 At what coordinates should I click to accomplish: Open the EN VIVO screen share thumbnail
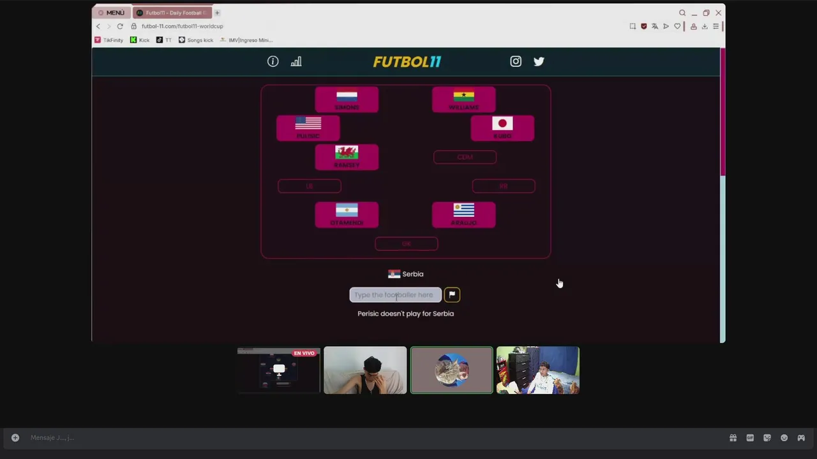click(279, 370)
